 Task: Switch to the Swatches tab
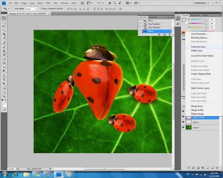[195, 15]
